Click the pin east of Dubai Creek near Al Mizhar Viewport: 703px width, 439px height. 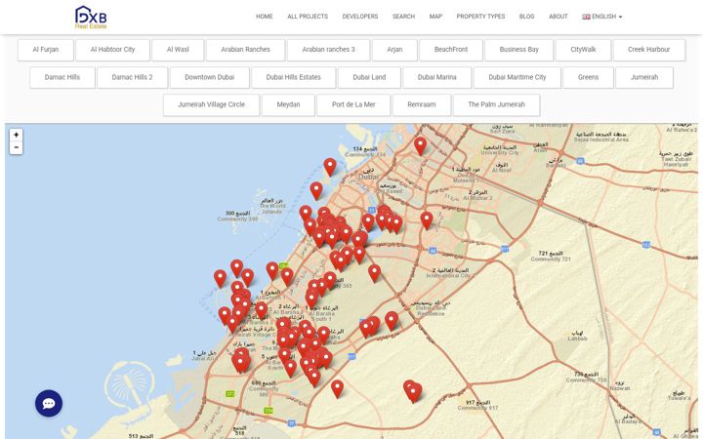(x=427, y=220)
